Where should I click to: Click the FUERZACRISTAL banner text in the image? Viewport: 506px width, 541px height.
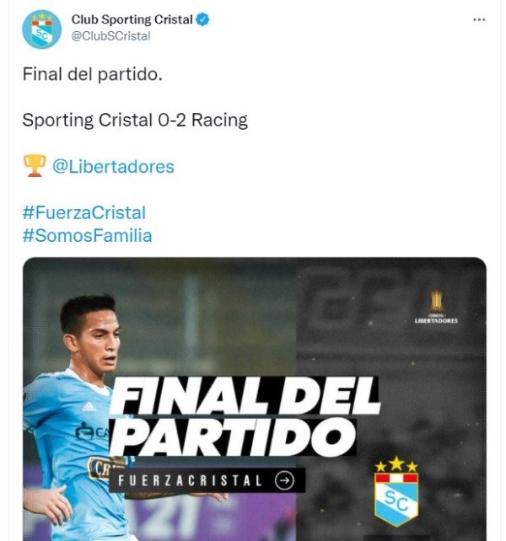tap(189, 480)
